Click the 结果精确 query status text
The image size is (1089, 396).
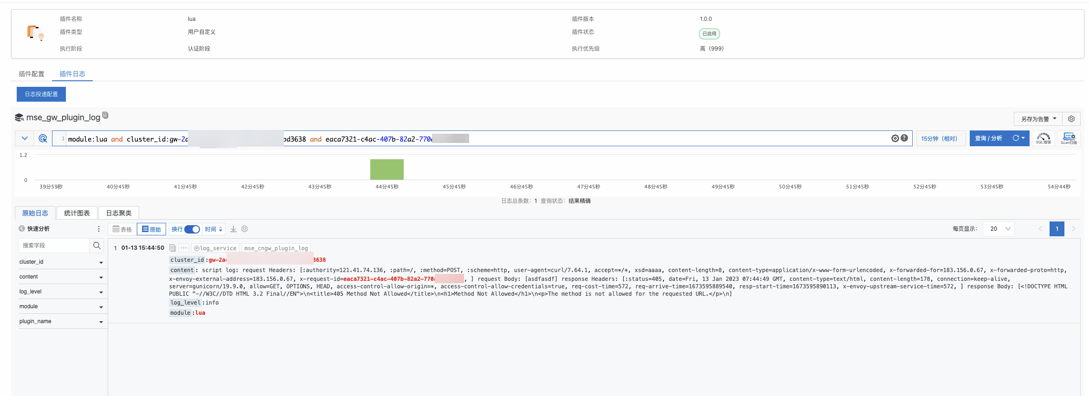point(580,201)
